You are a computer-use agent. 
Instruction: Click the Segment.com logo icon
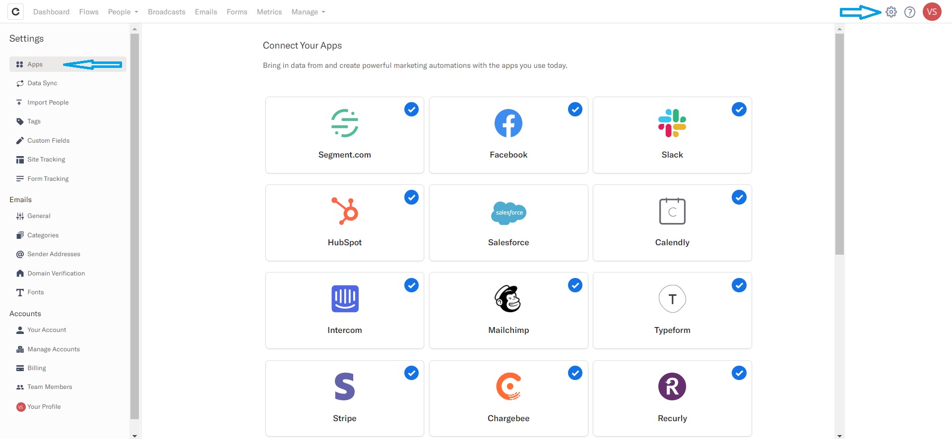click(345, 123)
